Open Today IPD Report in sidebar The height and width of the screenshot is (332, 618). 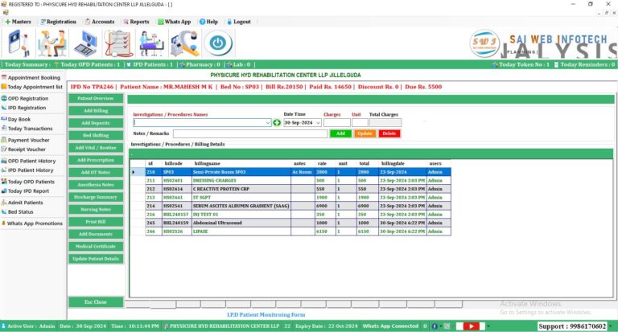pos(25,191)
